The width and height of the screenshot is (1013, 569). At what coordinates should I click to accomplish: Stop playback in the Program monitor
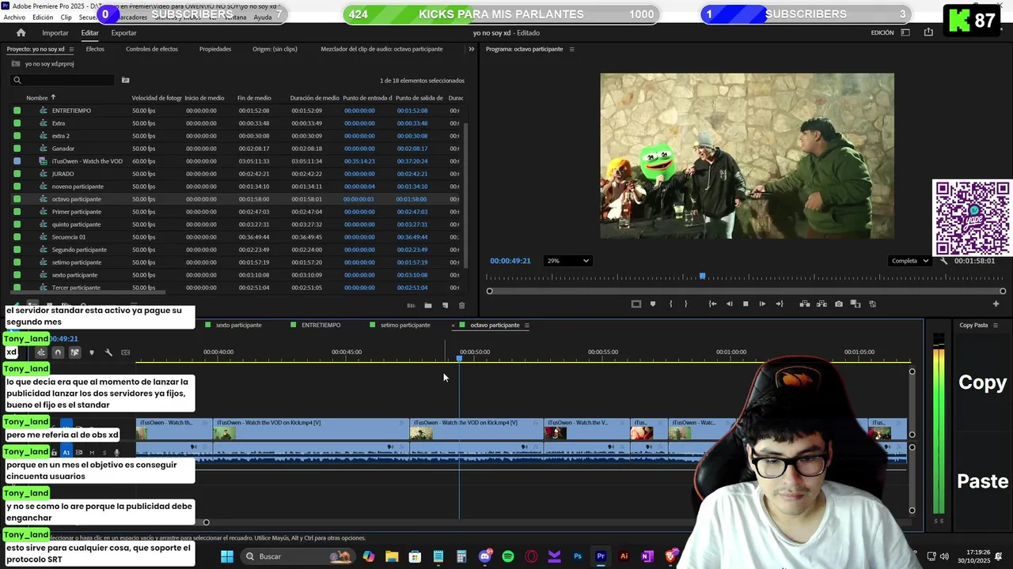click(746, 303)
